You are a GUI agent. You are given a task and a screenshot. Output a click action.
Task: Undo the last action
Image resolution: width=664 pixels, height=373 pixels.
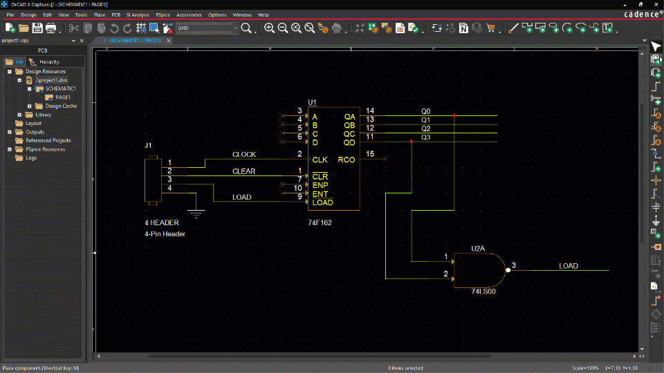click(x=114, y=28)
